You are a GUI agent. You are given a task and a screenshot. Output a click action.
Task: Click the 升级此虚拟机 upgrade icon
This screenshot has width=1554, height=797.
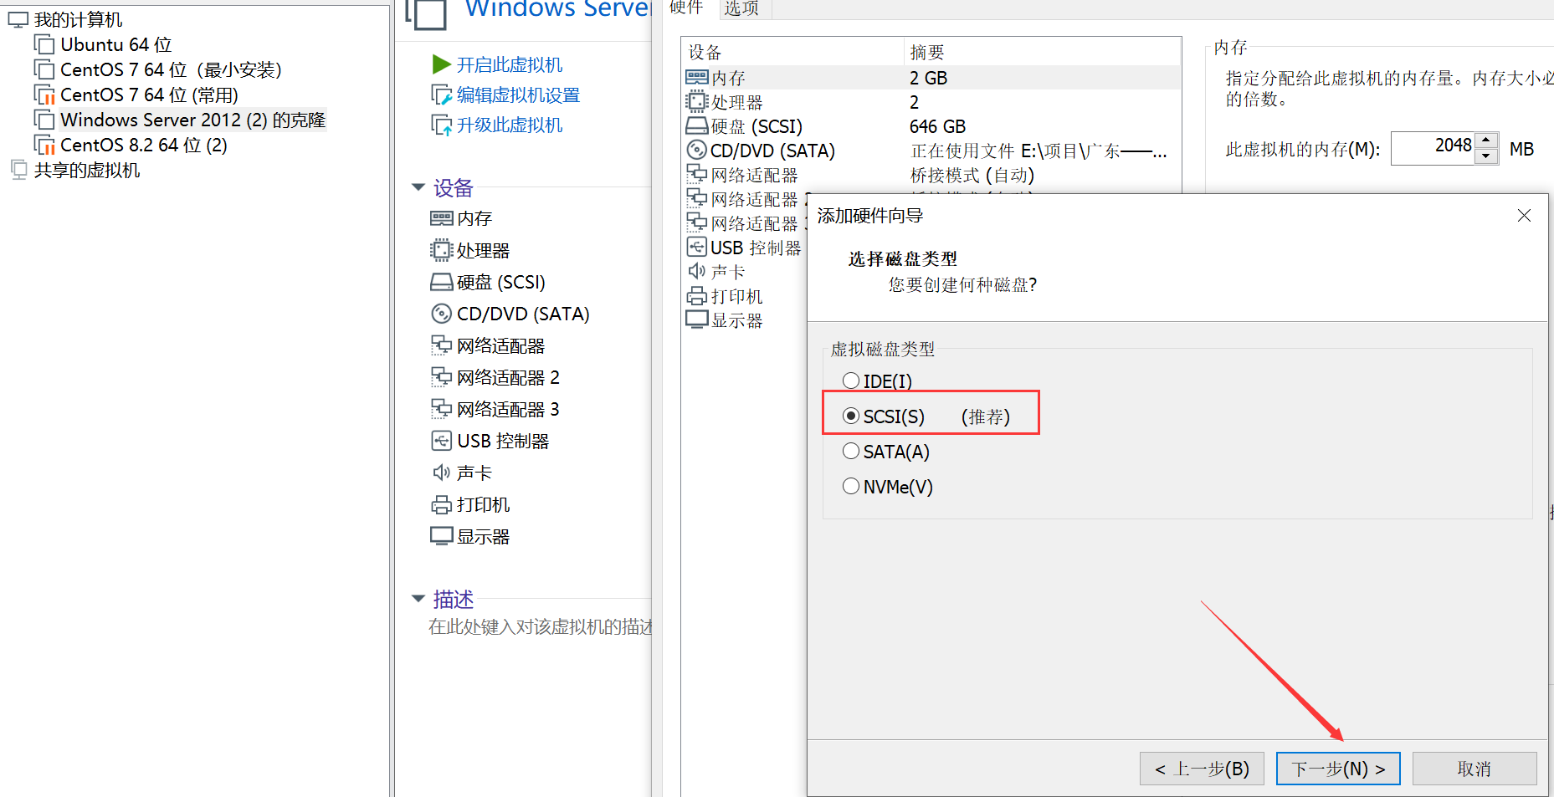[x=441, y=125]
